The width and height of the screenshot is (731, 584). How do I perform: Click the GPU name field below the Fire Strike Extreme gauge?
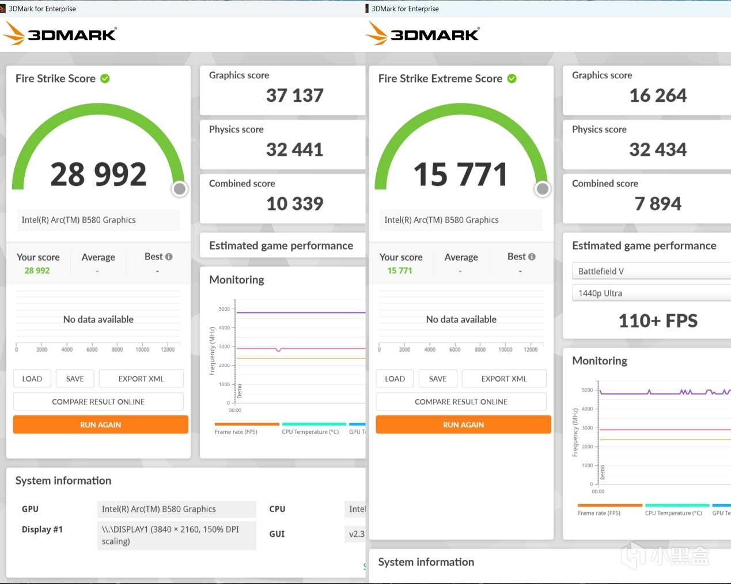coord(461,220)
